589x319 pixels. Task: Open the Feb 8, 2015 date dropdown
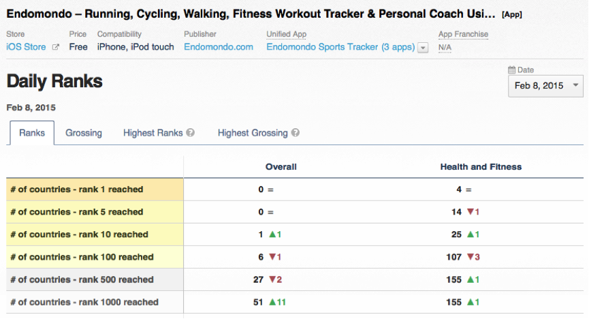[x=545, y=85]
